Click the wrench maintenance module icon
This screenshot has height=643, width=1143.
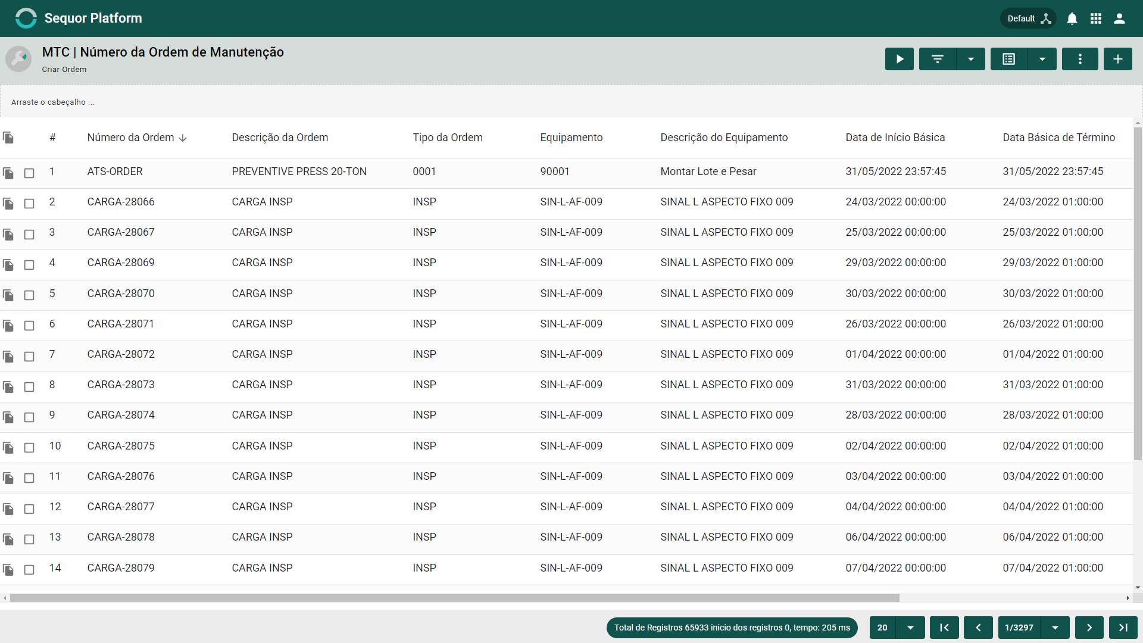point(18,59)
